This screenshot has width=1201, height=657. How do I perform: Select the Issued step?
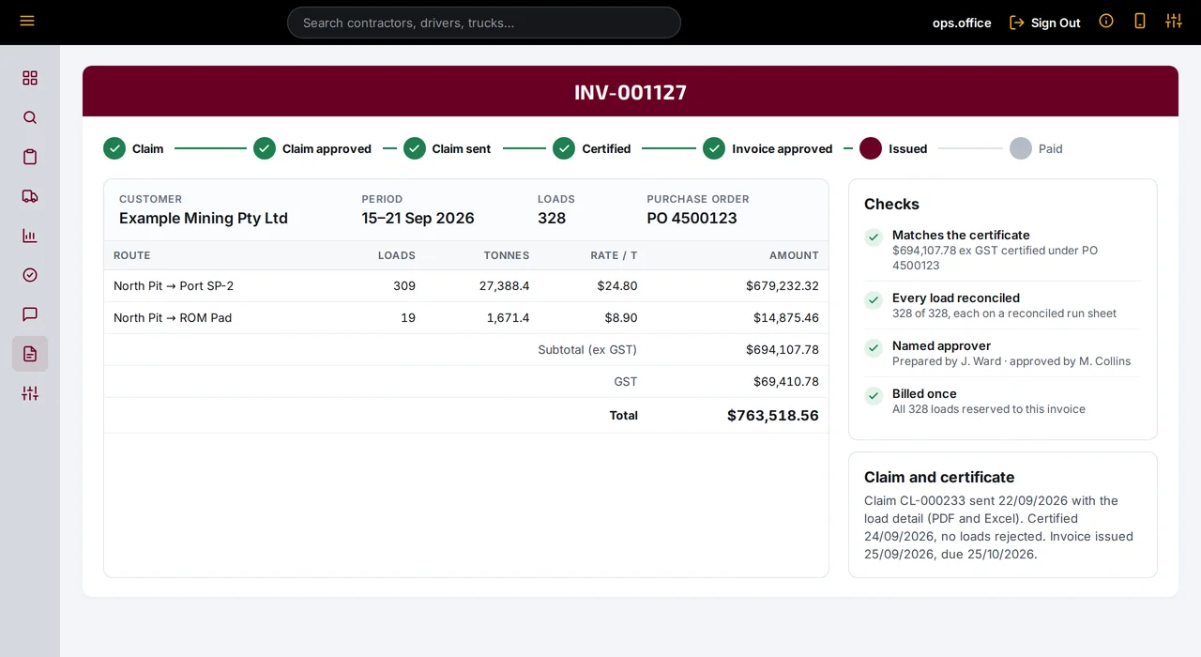[893, 148]
